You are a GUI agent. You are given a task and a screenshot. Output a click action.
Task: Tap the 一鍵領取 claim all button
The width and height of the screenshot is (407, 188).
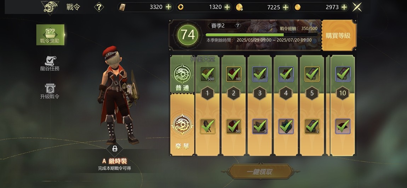pyautogui.click(x=259, y=172)
